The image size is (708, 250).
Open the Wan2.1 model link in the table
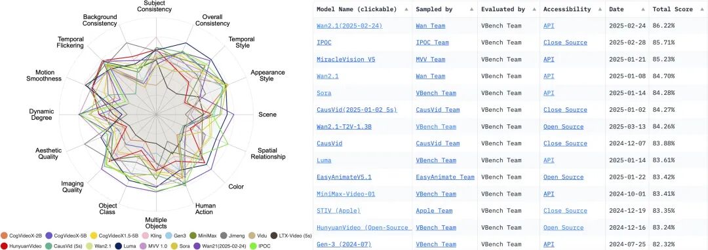tap(327, 76)
